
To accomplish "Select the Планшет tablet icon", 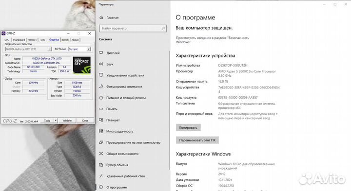I will pos(101,120).
